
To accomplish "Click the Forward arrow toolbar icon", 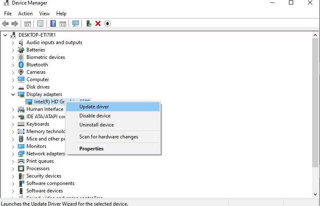I will [15, 23].
